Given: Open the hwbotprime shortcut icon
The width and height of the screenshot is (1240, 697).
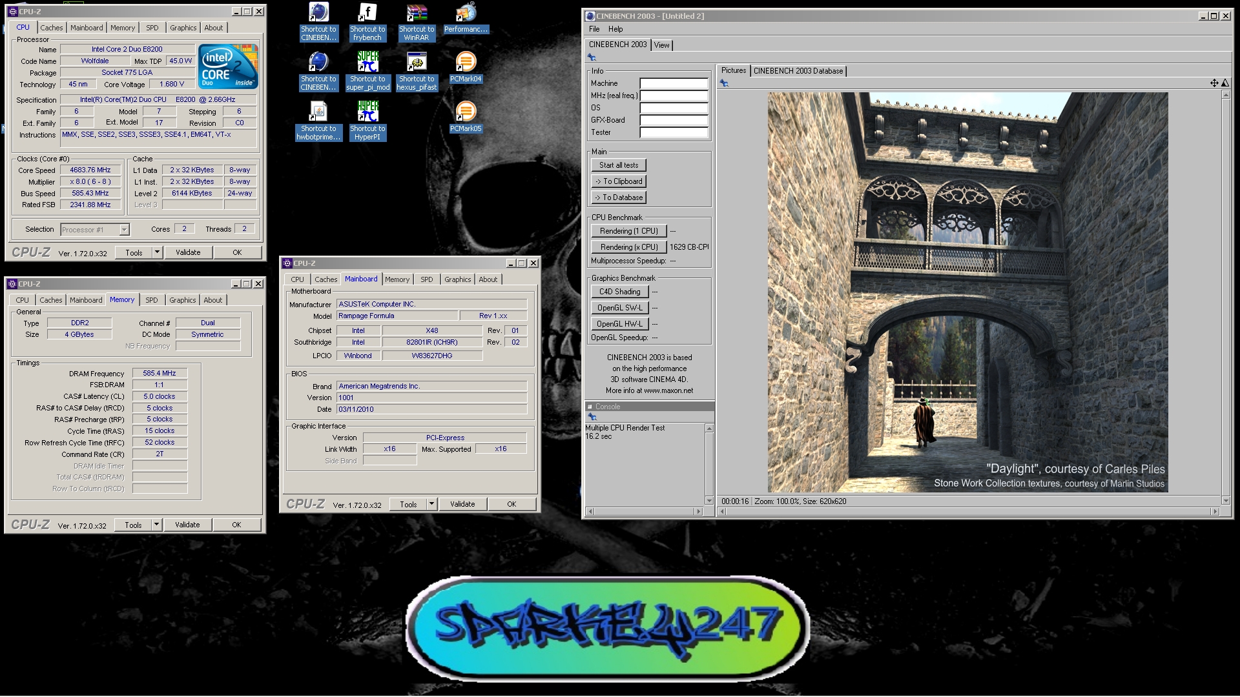Looking at the screenshot, I should tap(318, 121).
